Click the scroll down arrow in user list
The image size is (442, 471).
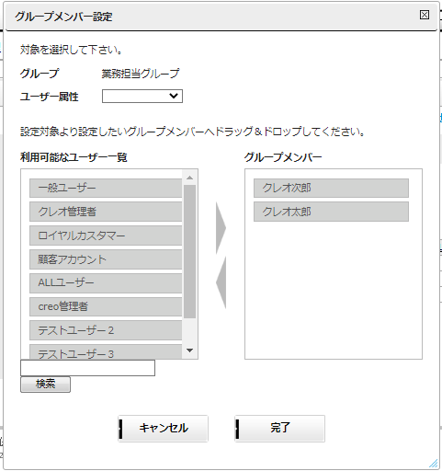coord(189,350)
